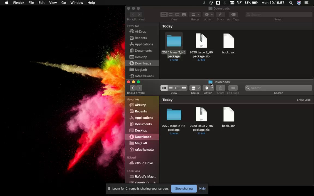Screen dimensions: 314x196
Task: Open Group dropdown in back window
Action: point(195,14)
